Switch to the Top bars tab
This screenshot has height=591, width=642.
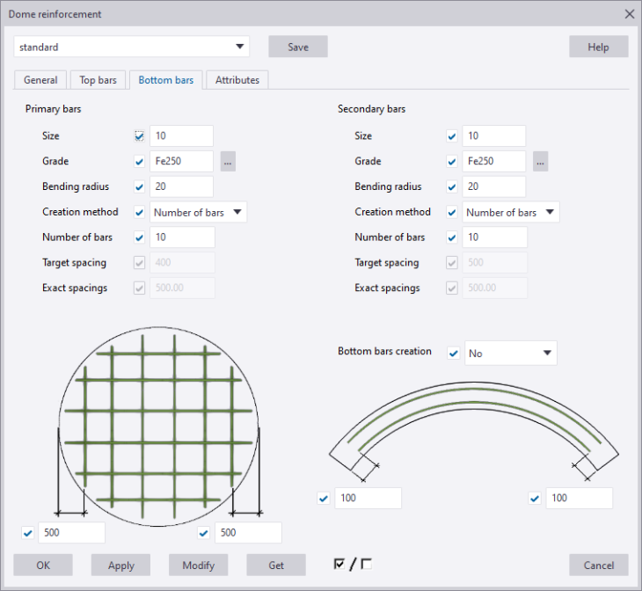point(98,80)
